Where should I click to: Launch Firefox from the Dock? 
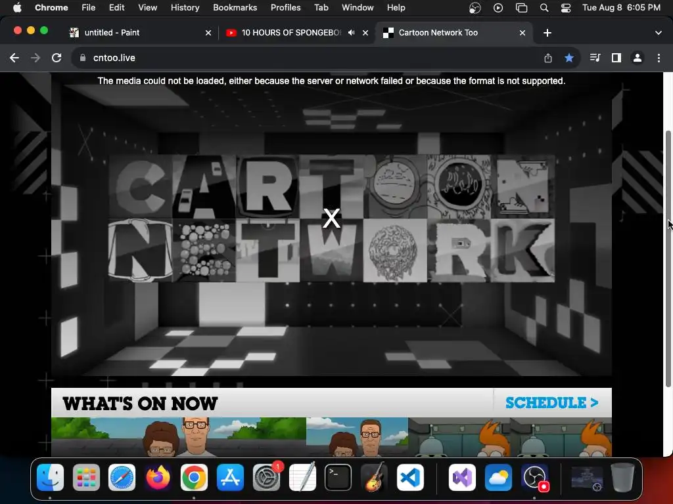point(158,478)
